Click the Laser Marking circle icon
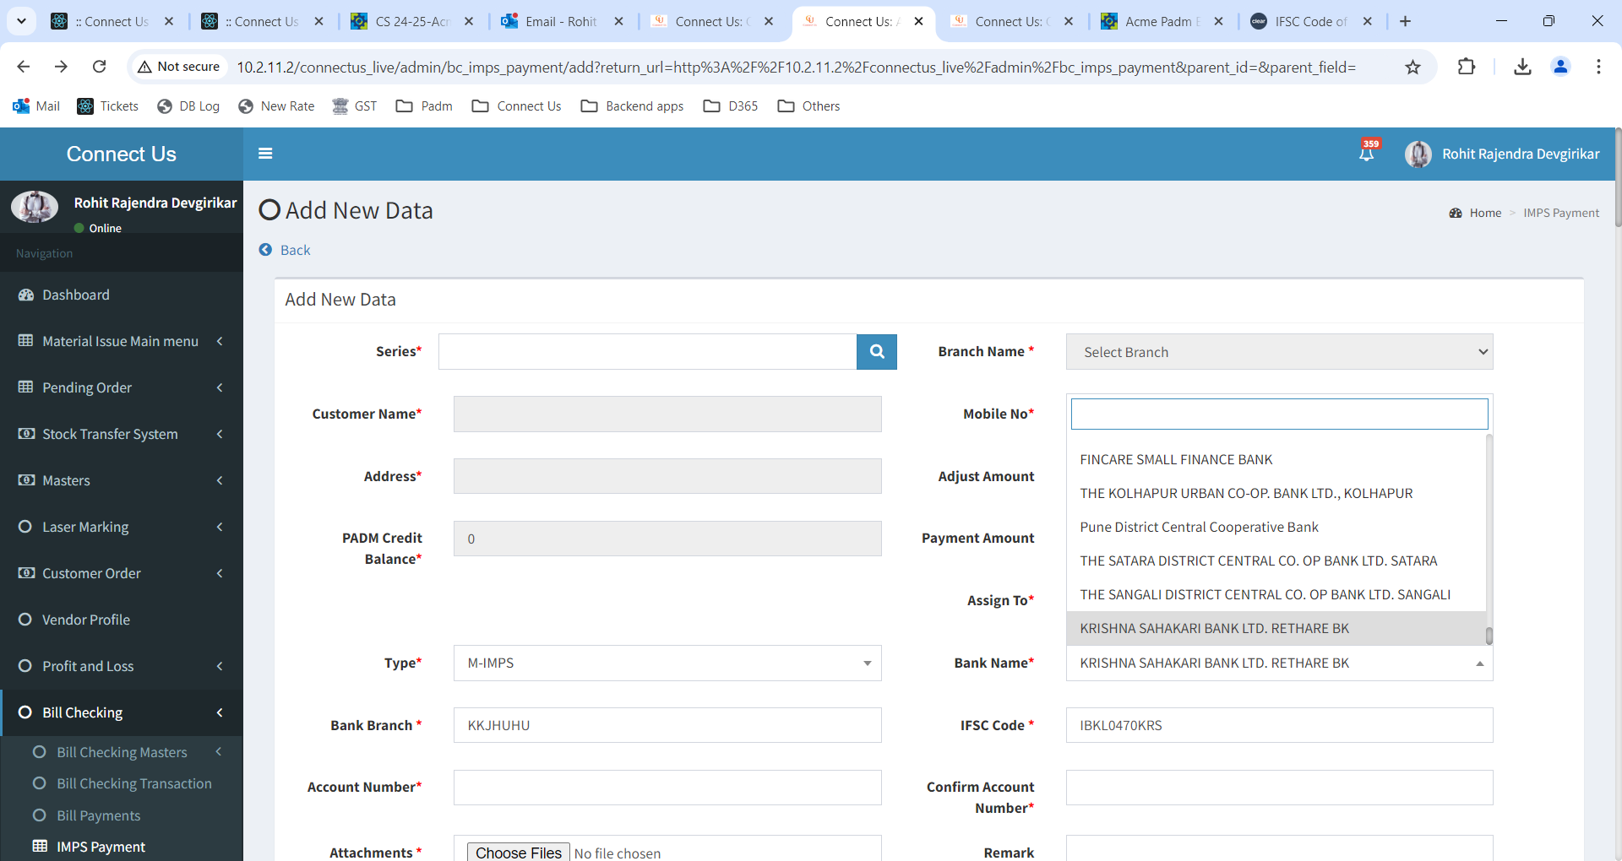The width and height of the screenshot is (1622, 861). (26, 527)
